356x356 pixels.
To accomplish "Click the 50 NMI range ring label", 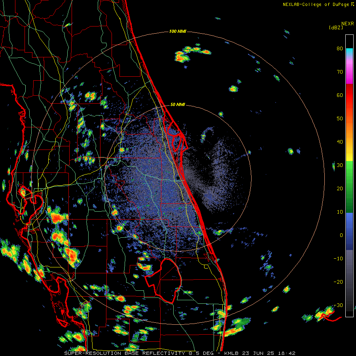I will tap(178, 105).
